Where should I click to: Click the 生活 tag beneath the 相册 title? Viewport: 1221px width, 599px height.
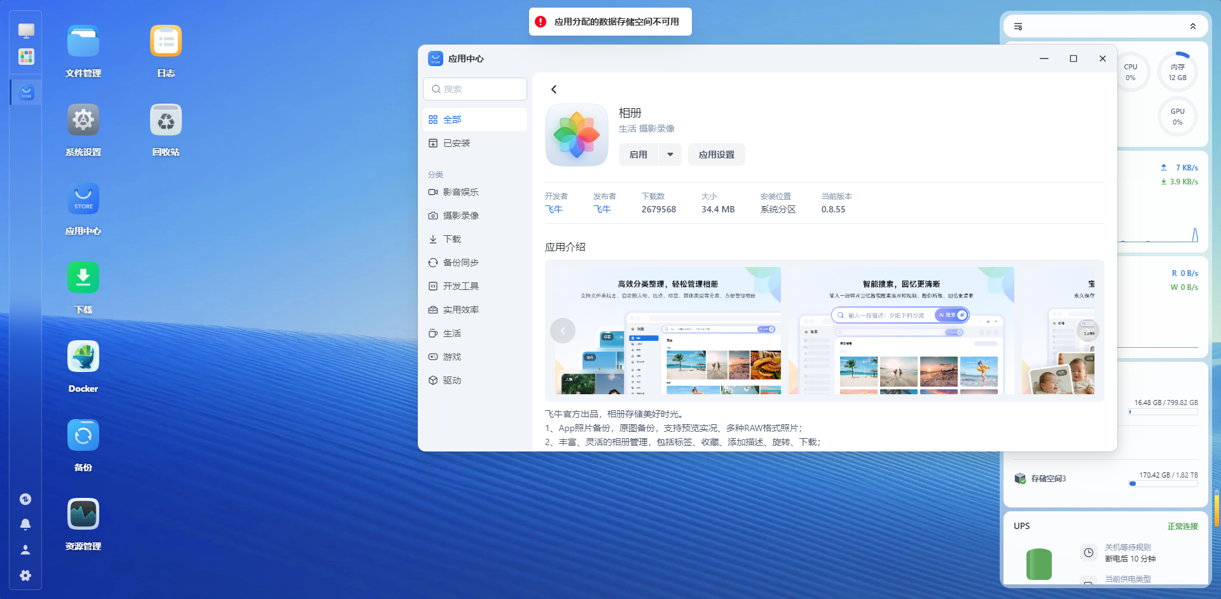pyautogui.click(x=628, y=128)
